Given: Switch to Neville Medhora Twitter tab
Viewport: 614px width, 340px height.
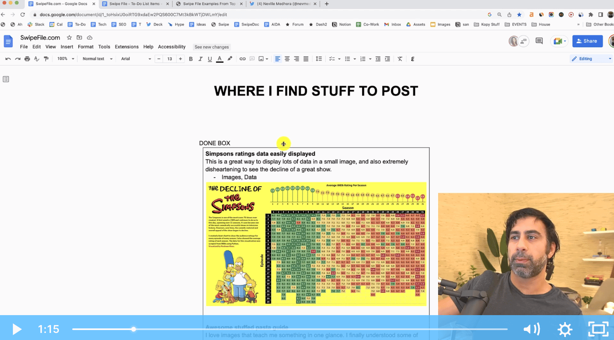Looking at the screenshot, I should tap(283, 4).
